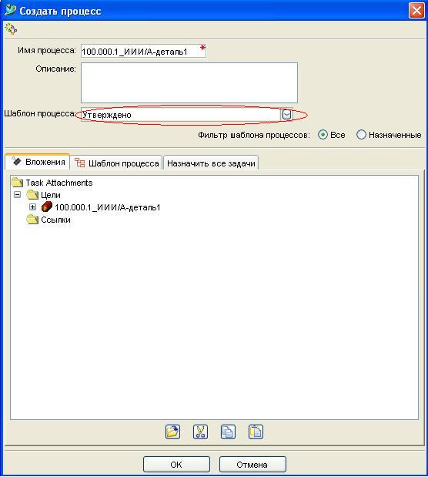Click the Описание text area
The image size is (428, 477).
coord(189,82)
